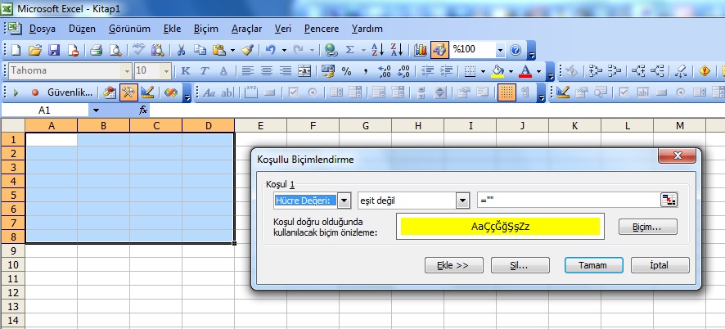Viewport: 725px width, 329px height.
Task: Toggle Underline with the underlined A button
Action: tap(223, 71)
